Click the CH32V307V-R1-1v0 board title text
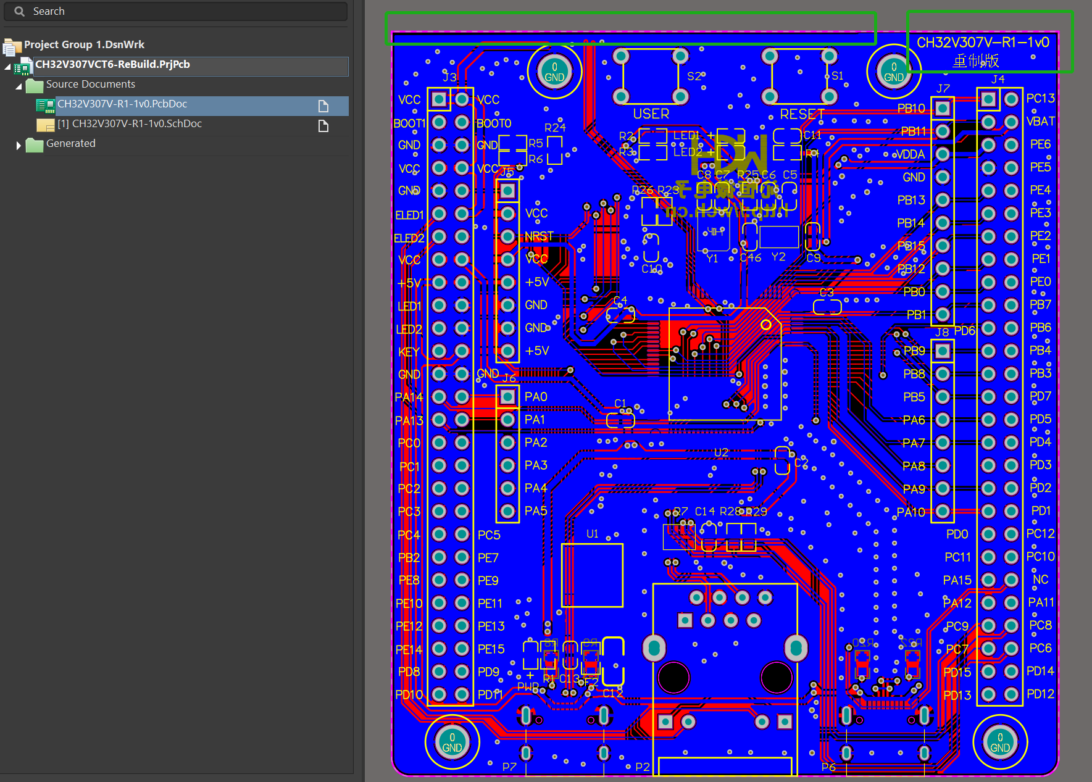The height and width of the screenshot is (782, 1092). click(x=983, y=42)
